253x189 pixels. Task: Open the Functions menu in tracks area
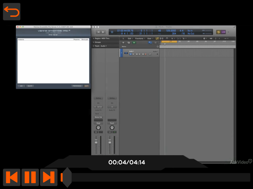click(140, 39)
